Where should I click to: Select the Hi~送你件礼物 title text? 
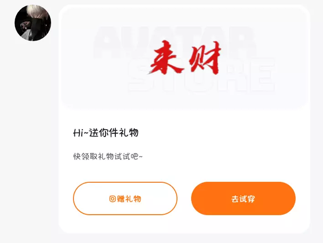106,132
